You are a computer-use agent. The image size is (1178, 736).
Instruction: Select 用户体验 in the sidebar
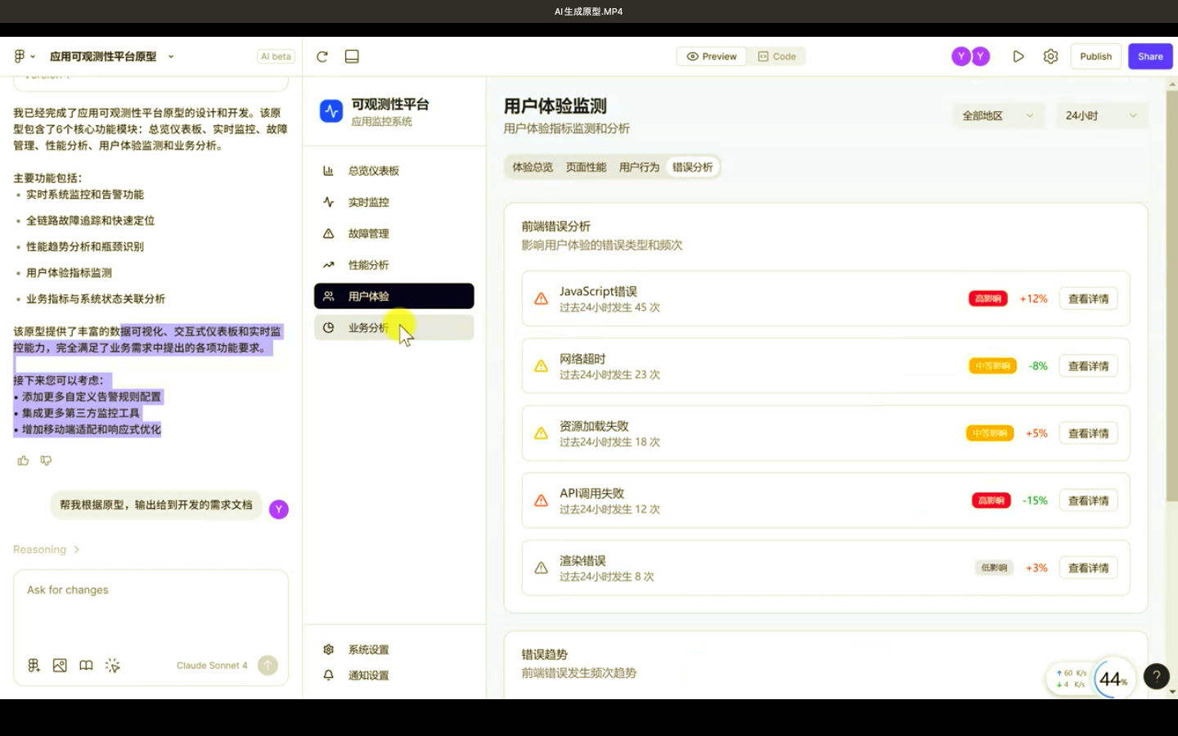tap(393, 296)
